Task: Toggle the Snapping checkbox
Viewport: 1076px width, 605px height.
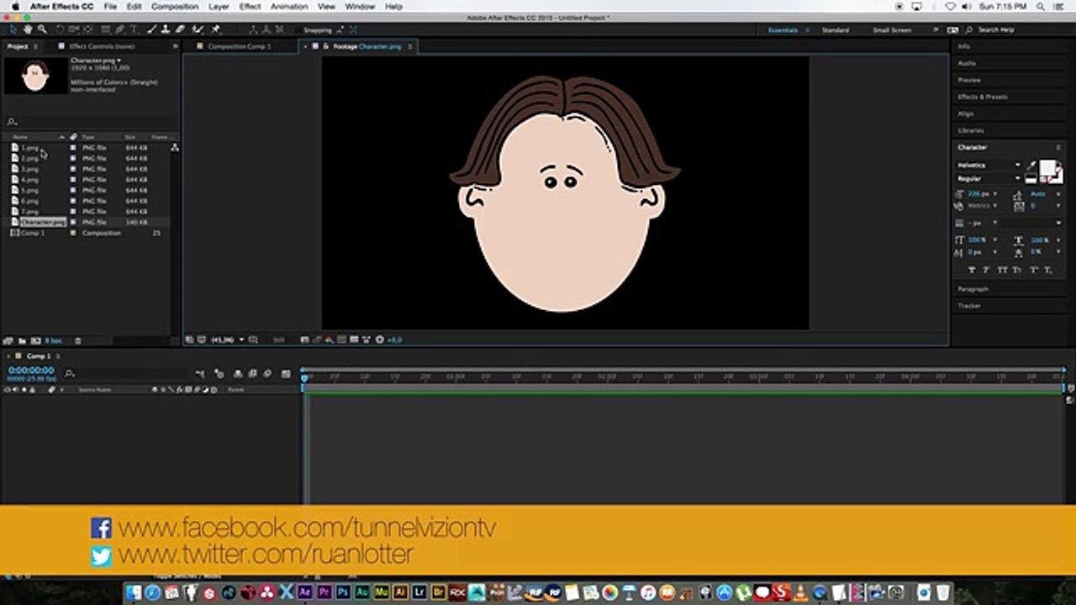Action: pyautogui.click(x=298, y=30)
